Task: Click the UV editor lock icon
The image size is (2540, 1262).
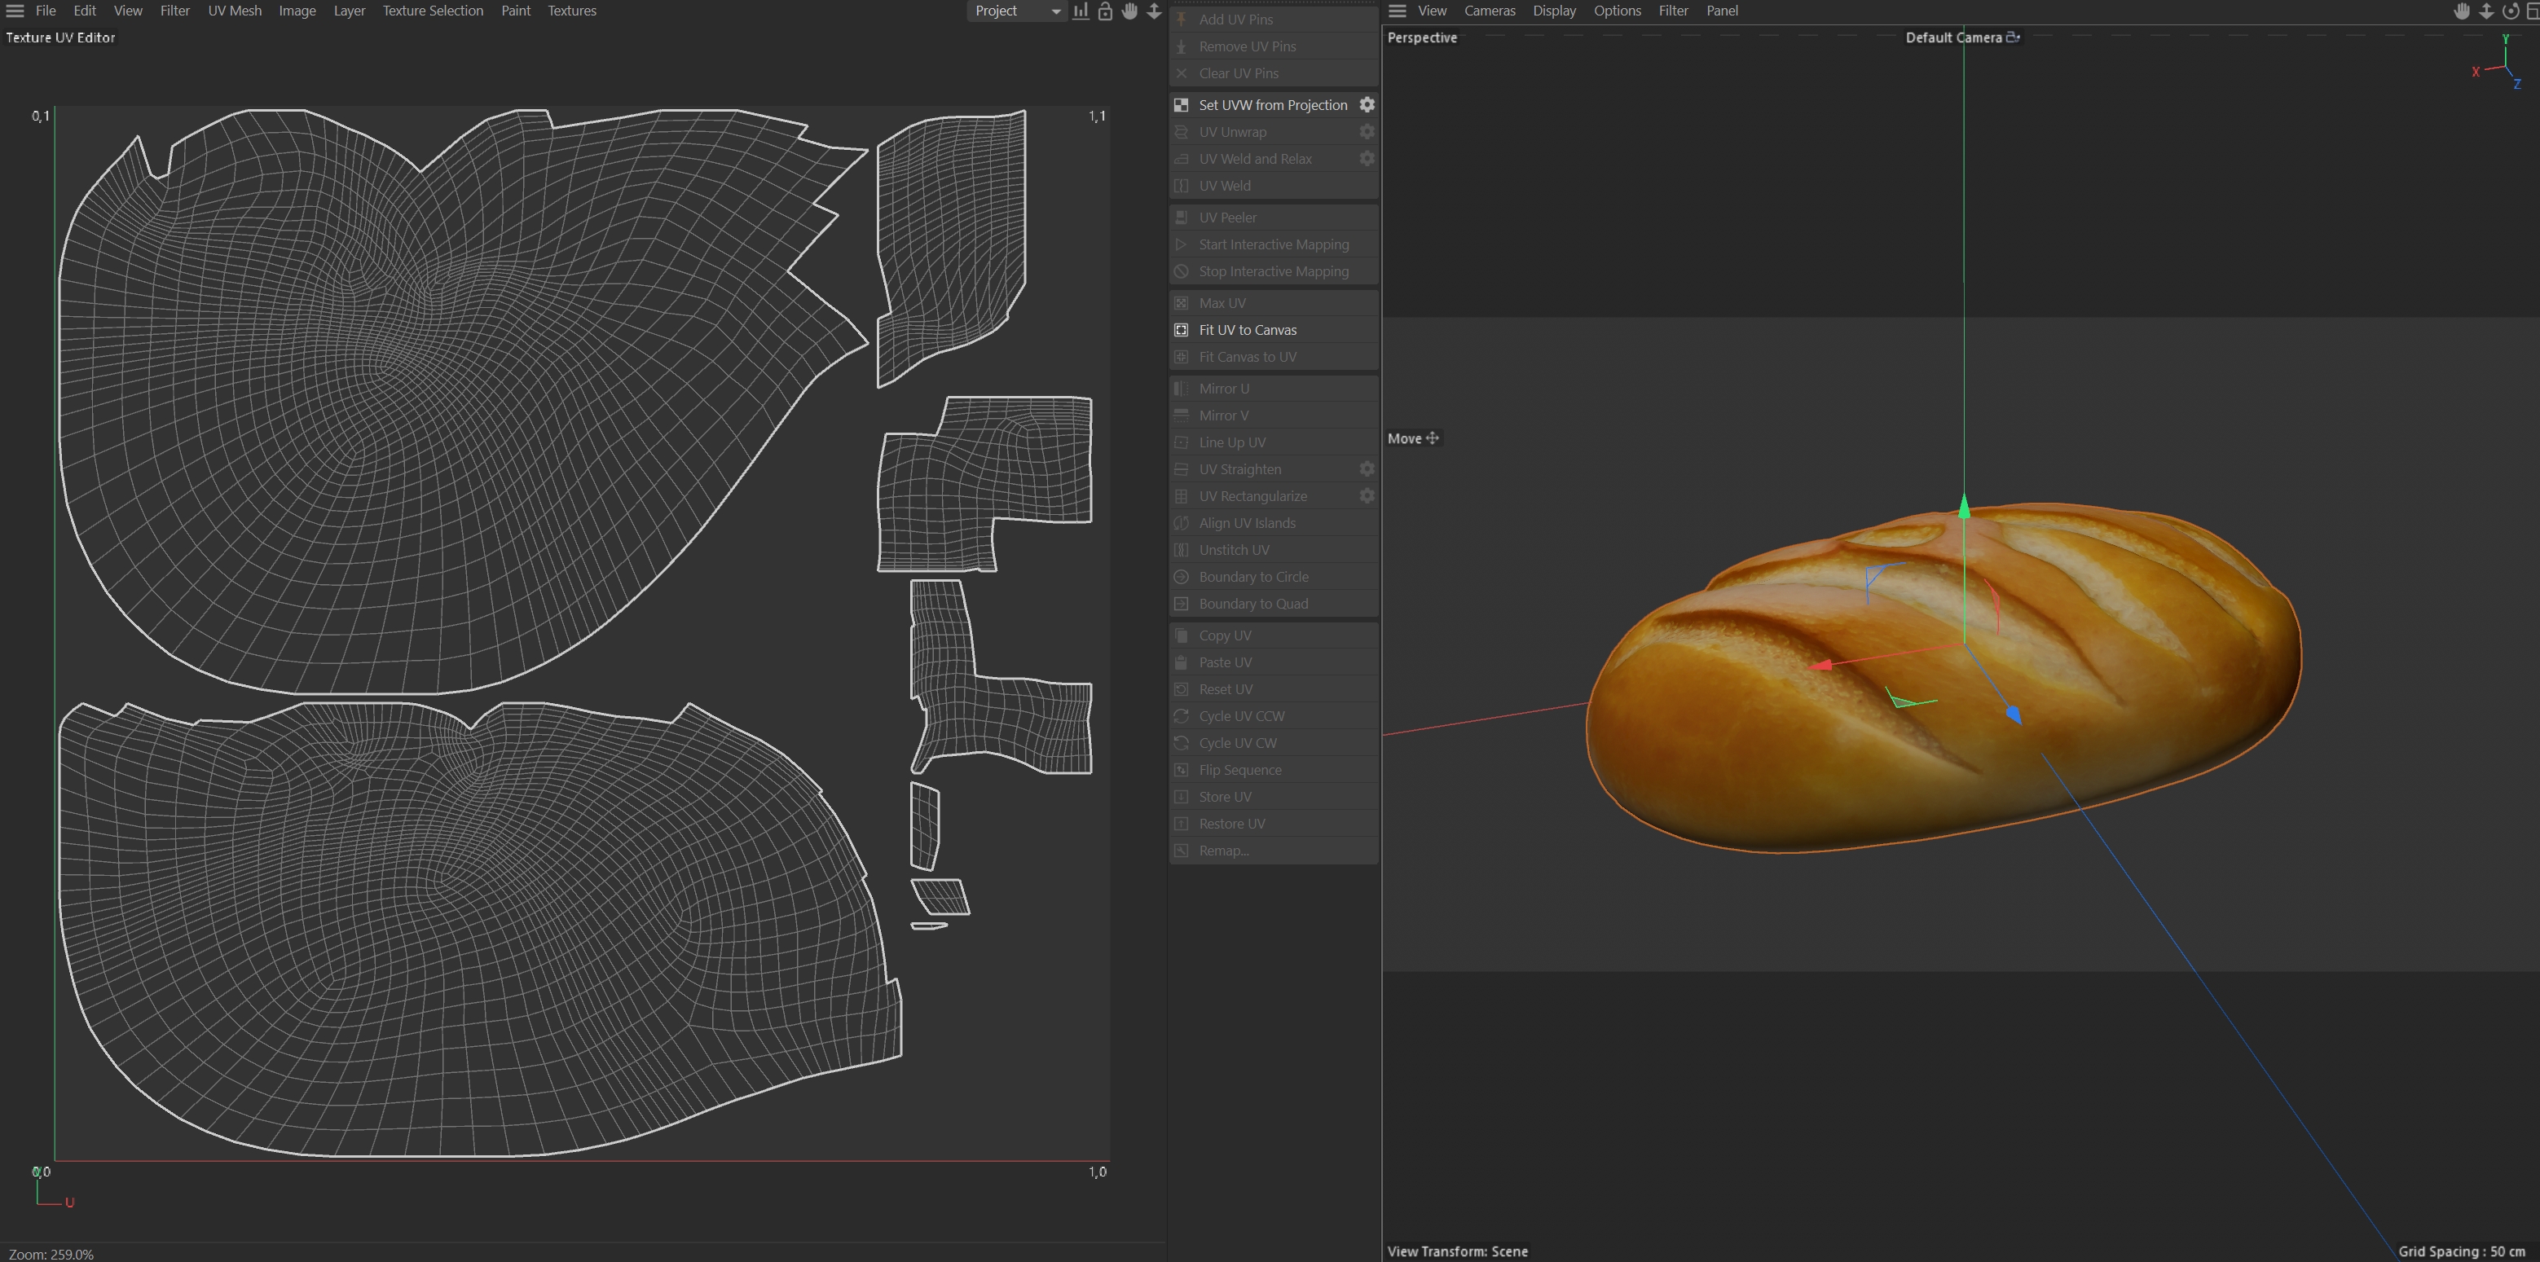Action: click(x=1105, y=11)
